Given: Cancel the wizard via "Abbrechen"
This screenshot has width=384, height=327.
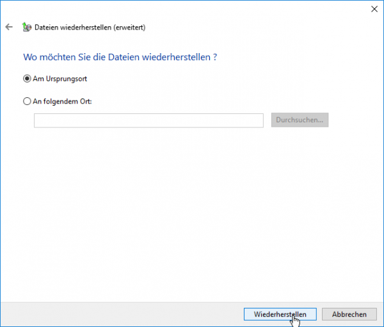Looking at the screenshot, I should coord(349,314).
